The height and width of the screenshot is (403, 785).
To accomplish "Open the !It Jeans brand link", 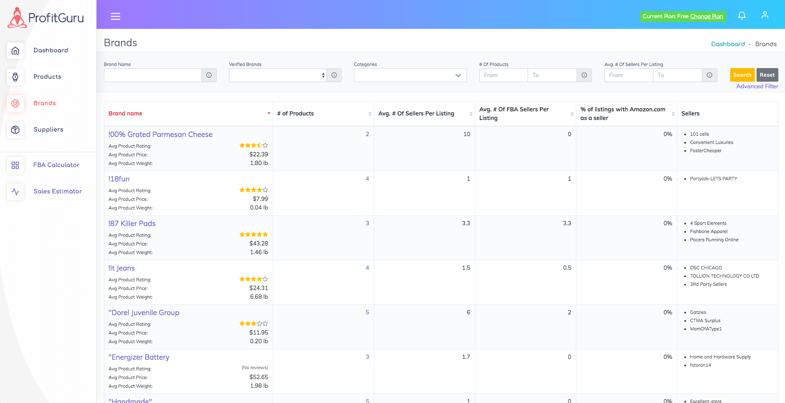I will pos(122,268).
